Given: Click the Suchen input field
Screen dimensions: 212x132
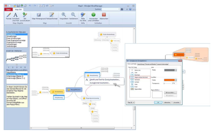Looking at the screenshot, I should pos(110,9).
